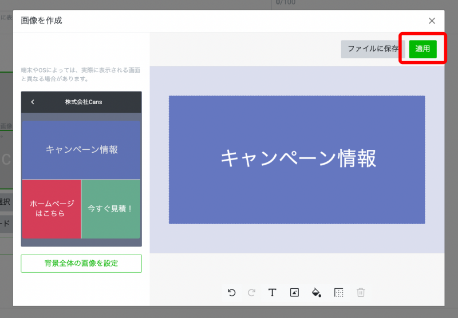Select the キャンペーン情報 preview tile
Screen dimensions: 458x318
81,149
